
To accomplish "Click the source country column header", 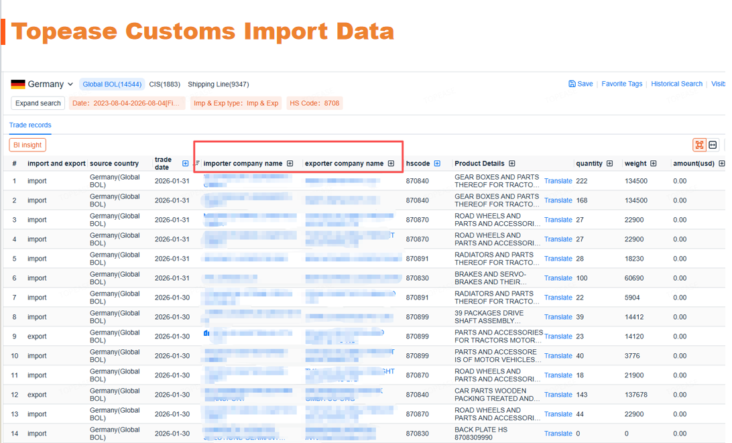I will coord(115,164).
